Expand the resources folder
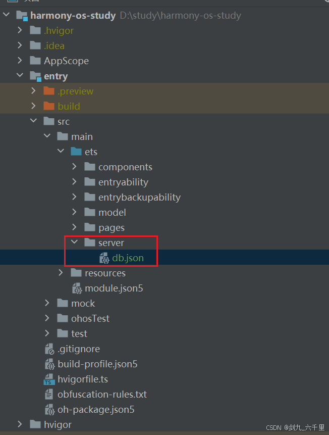Image resolution: width=329 pixels, height=435 pixels. point(61,272)
